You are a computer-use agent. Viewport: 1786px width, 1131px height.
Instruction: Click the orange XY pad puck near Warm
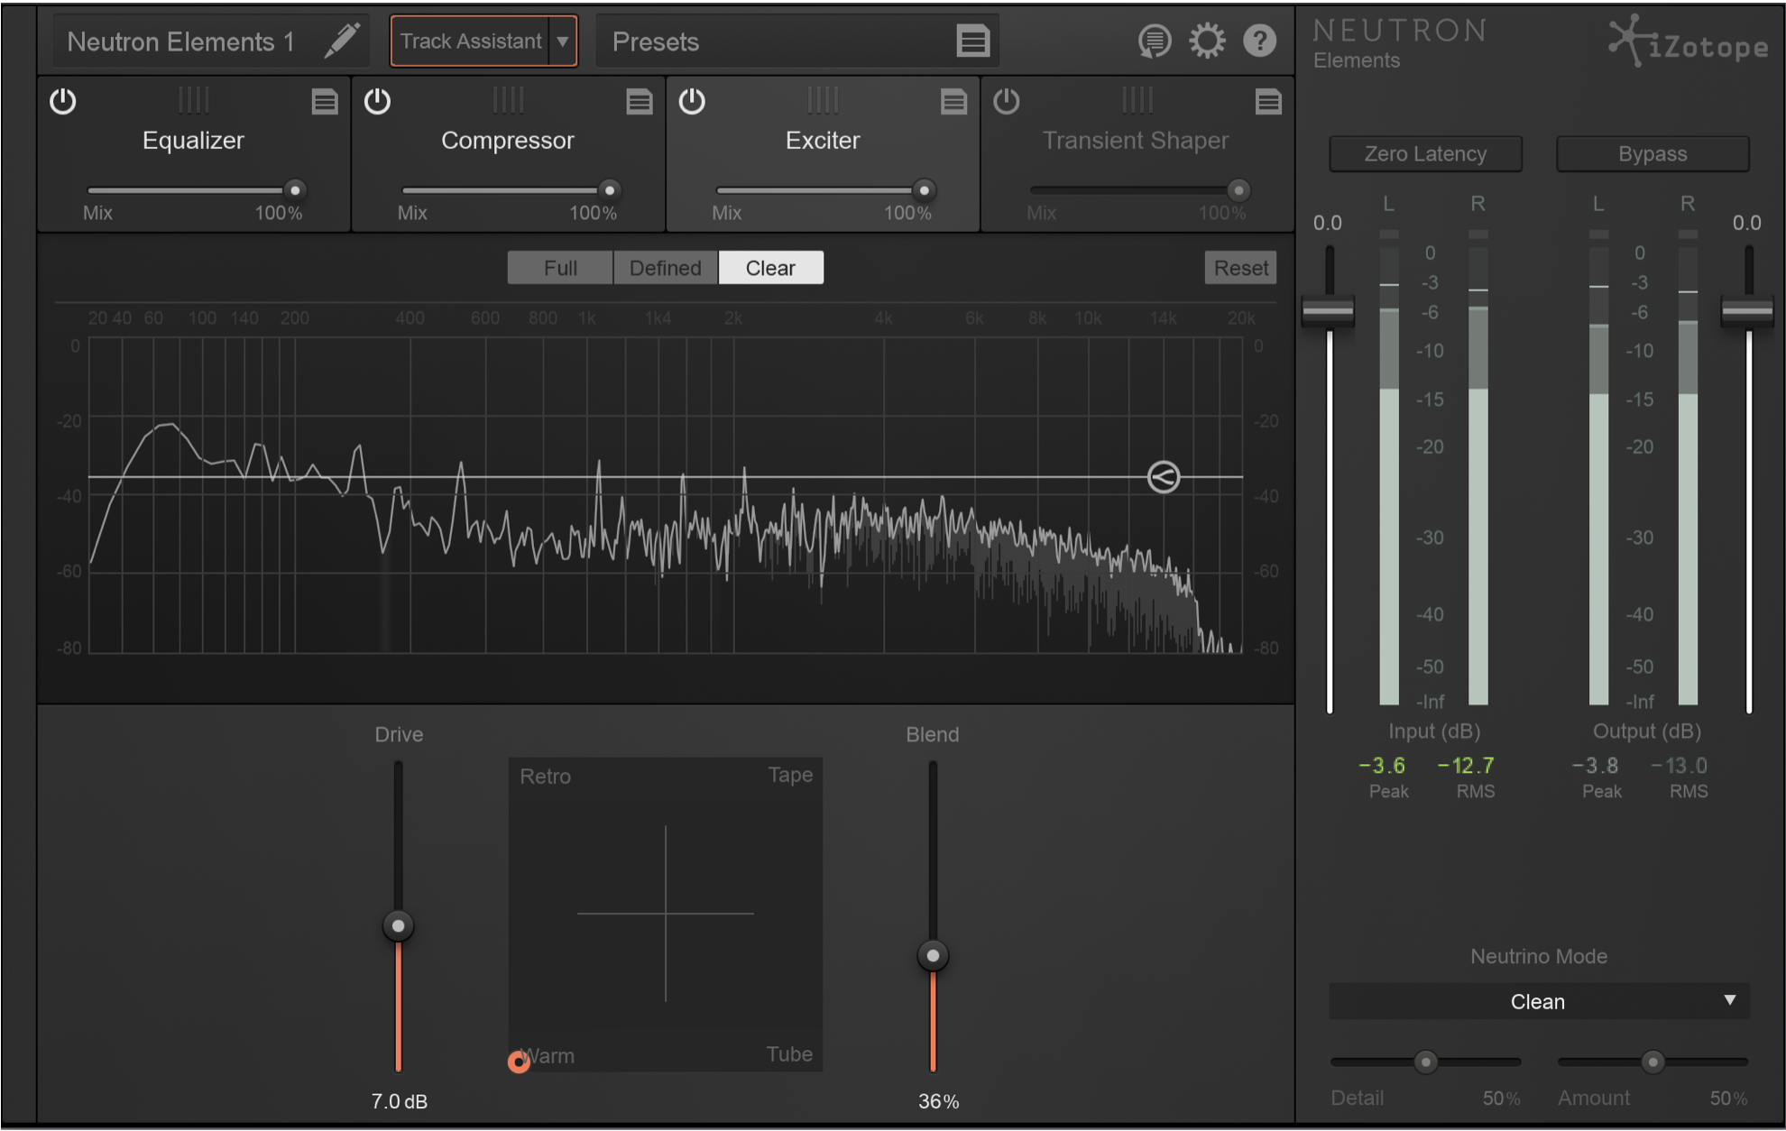(x=519, y=1062)
